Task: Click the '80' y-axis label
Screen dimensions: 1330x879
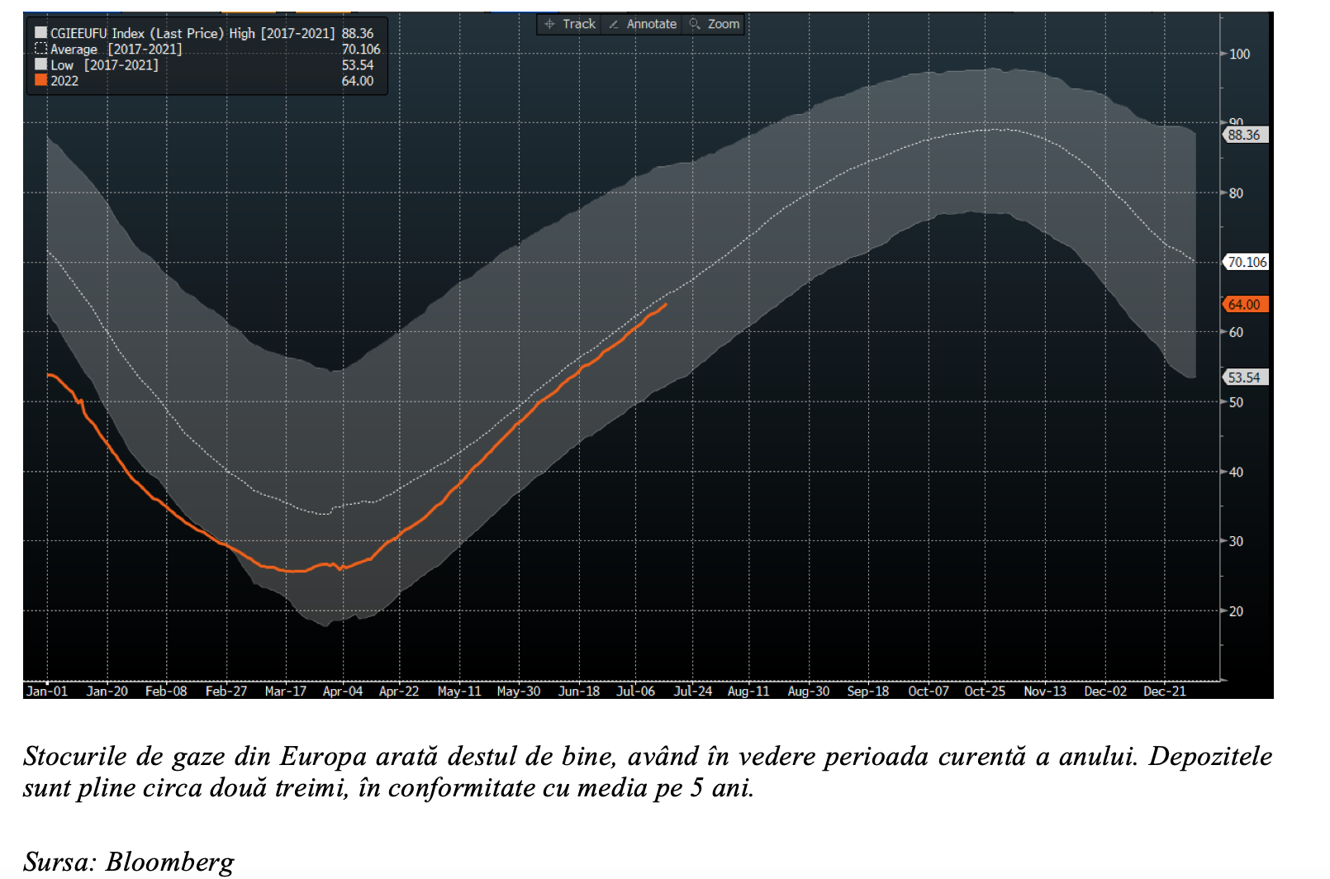Action: click(1237, 192)
